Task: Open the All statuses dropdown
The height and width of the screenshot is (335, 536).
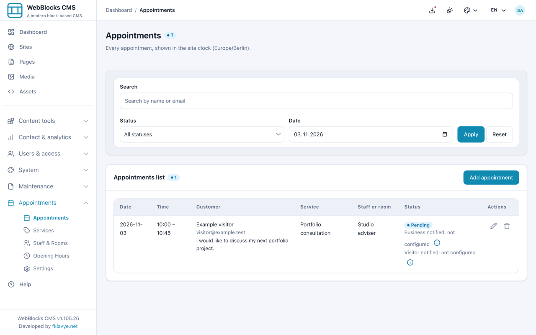Action: (x=202, y=134)
